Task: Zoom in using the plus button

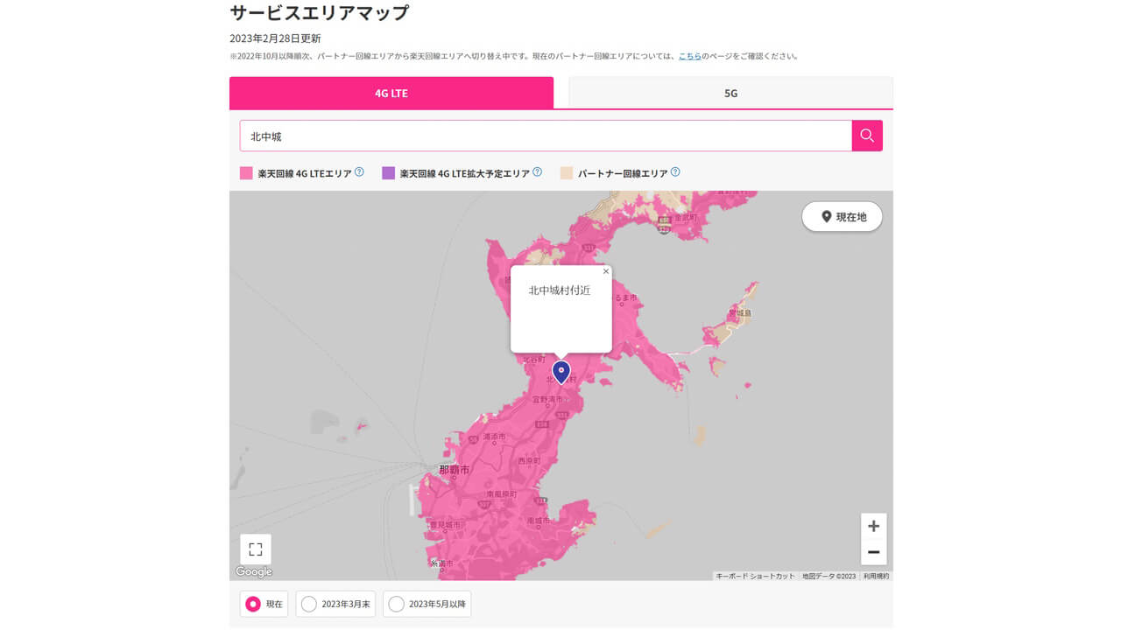Action: point(873,525)
